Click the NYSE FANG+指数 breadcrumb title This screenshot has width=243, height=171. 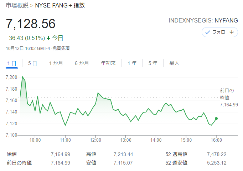pyautogui.click(x=60, y=5)
